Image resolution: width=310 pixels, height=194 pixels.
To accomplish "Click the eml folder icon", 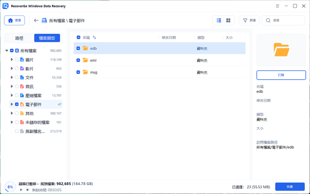I will pos(86,60).
